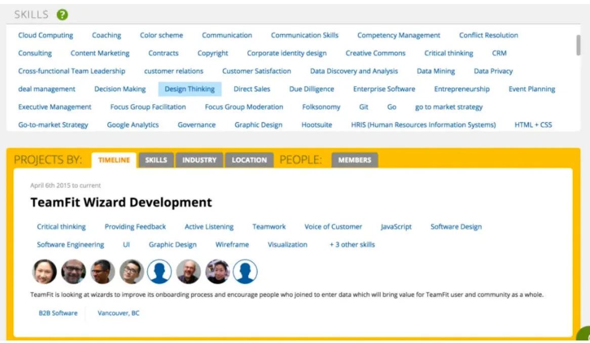Screen dimensions: 590x343
Task: Choose Focus Group Facilitation skill
Action: (x=148, y=107)
